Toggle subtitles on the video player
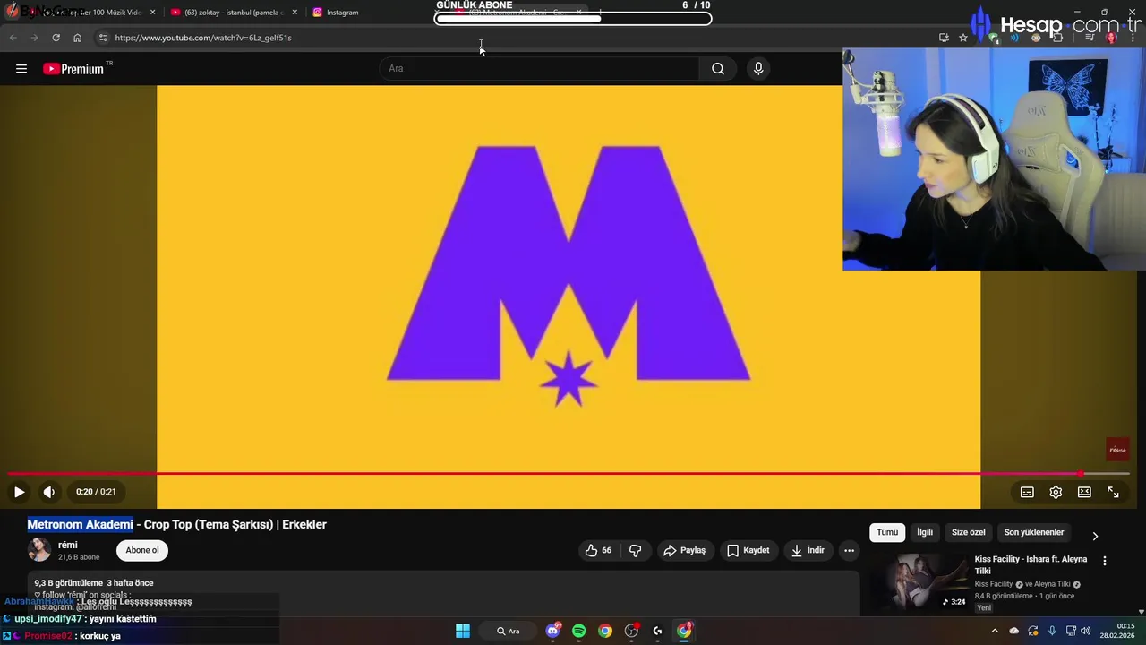 click(1027, 492)
